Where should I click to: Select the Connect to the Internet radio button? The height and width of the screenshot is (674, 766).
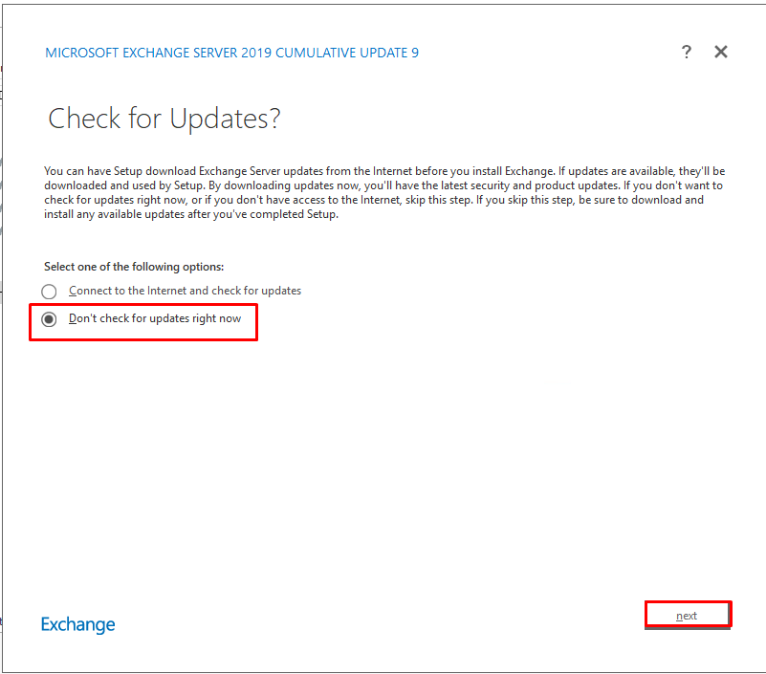pos(49,292)
